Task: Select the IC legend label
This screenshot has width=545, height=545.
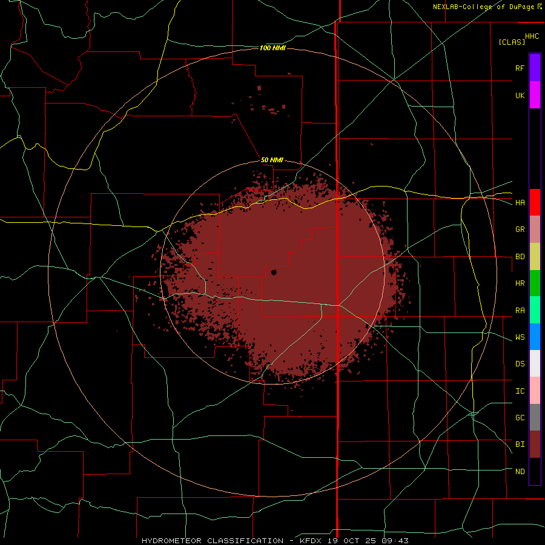Action: (x=520, y=391)
